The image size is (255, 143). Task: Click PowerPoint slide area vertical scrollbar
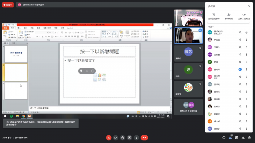[171, 71]
